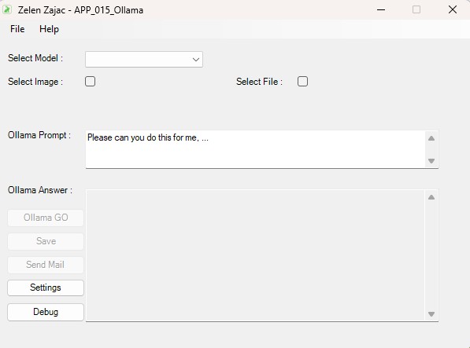Tick the Select File checkbox
The image size is (470, 348).
(x=302, y=82)
